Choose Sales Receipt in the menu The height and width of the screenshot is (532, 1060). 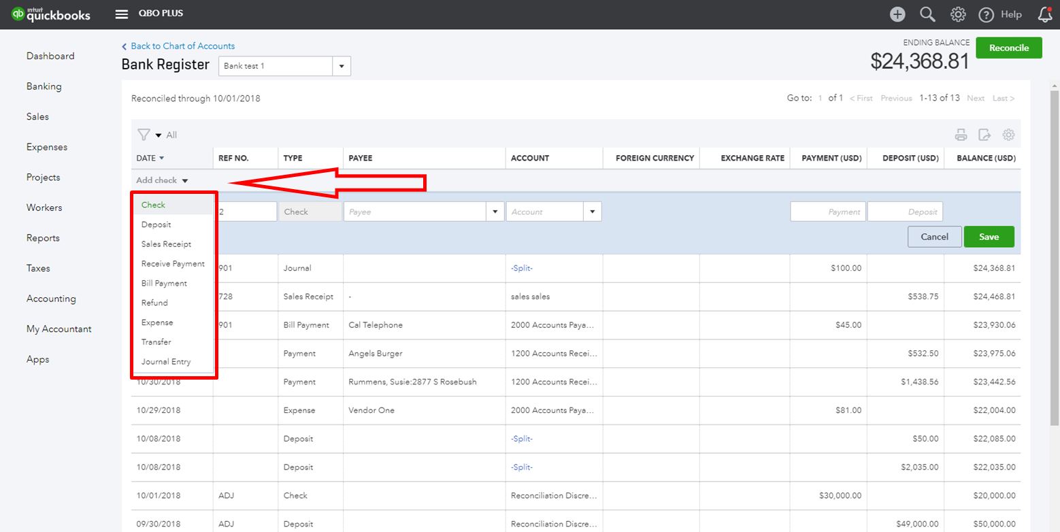tap(173, 244)
